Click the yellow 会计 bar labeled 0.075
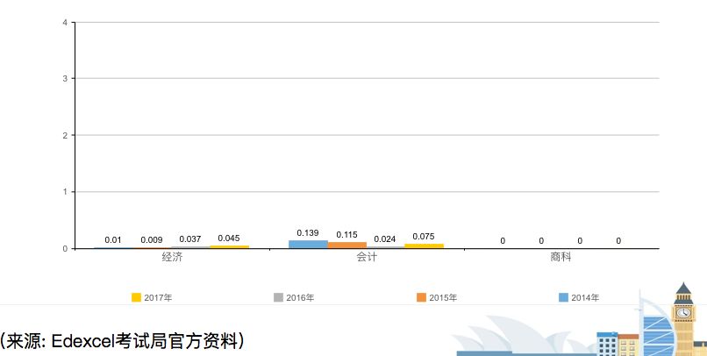This screenshot has height=356, width=707. click(424, 246)
